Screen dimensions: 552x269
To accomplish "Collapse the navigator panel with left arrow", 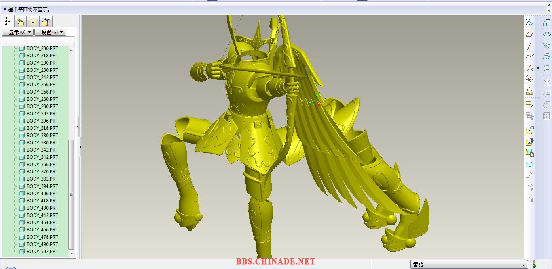I will pos(78,127).
